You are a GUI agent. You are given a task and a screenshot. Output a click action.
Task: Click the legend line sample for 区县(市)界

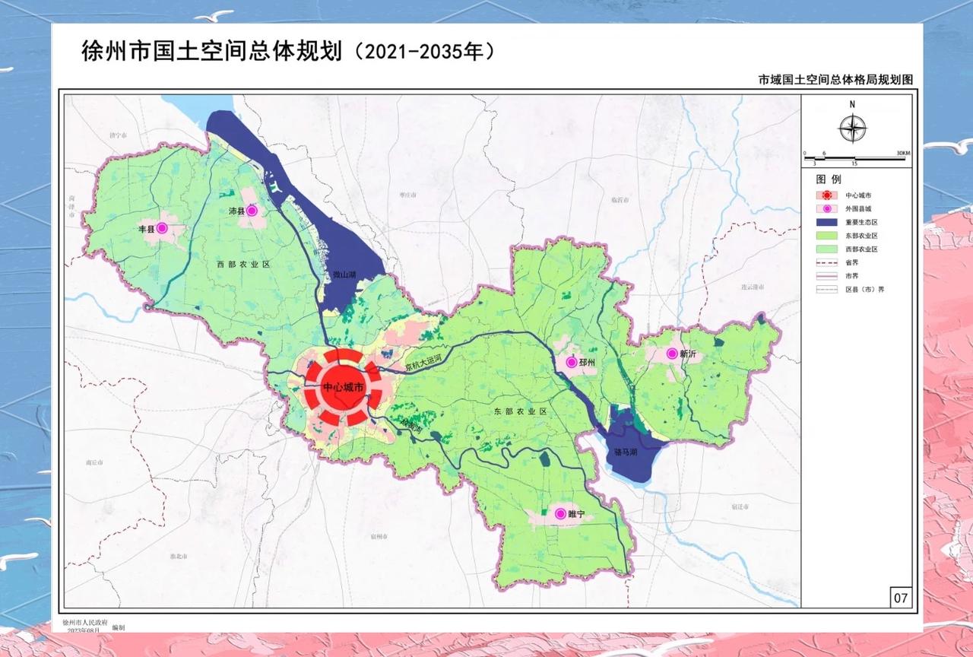click(x=826, y=290)
